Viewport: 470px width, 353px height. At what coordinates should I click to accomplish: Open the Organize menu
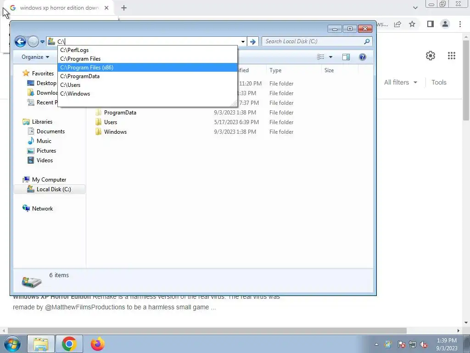coord(35,57)
